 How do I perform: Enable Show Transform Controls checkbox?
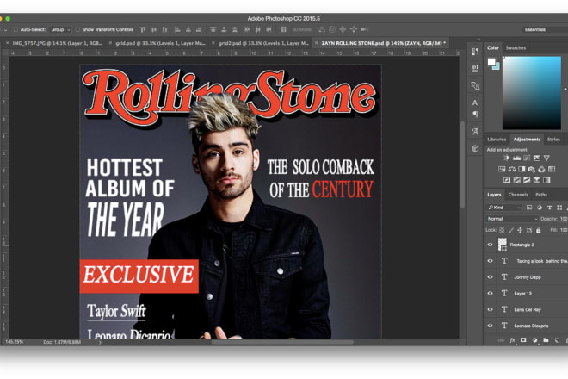click(77, 29)
